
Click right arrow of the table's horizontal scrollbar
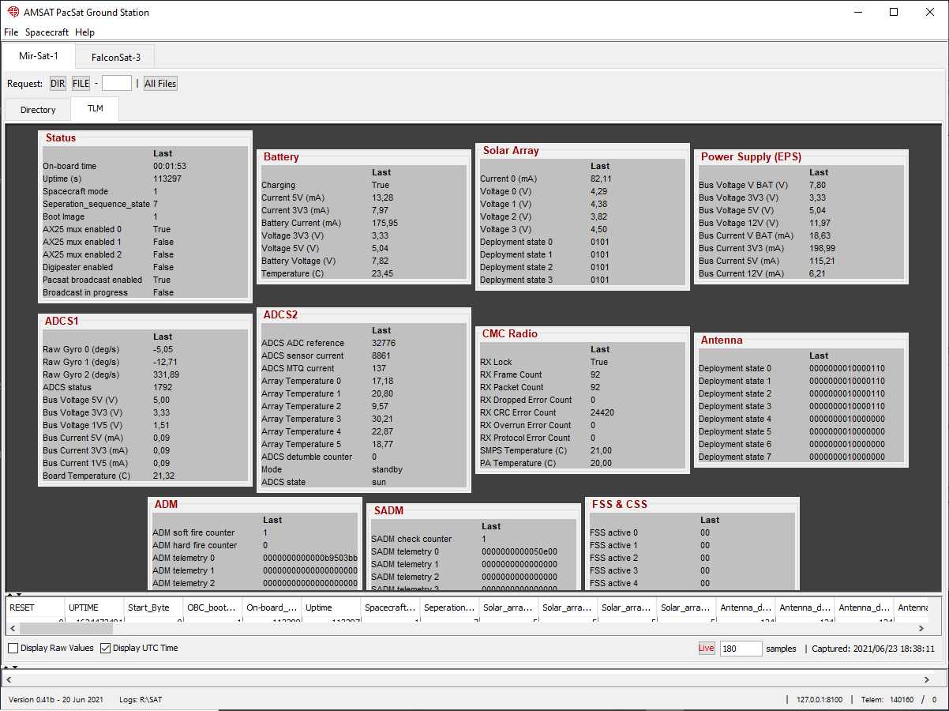pos(921,628)
